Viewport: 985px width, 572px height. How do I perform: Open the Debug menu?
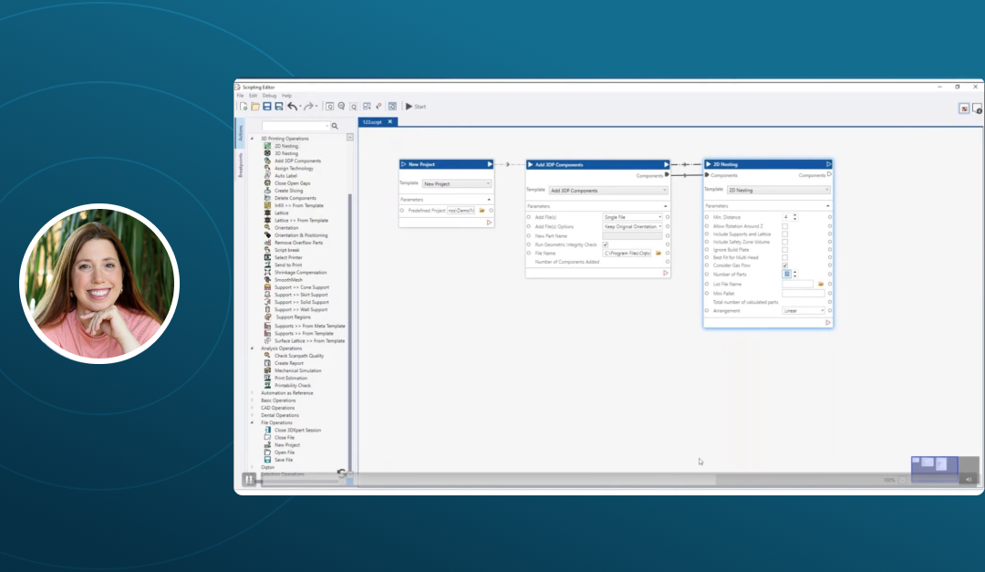pyautogui.click(x=270, y=96)
